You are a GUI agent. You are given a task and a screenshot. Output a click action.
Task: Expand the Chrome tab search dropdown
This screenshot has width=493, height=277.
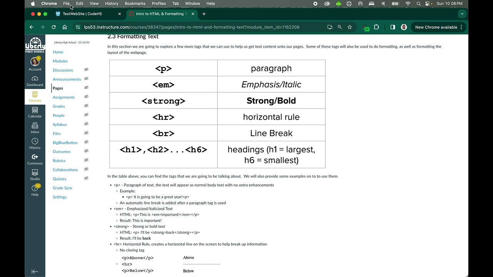(462, 14)
